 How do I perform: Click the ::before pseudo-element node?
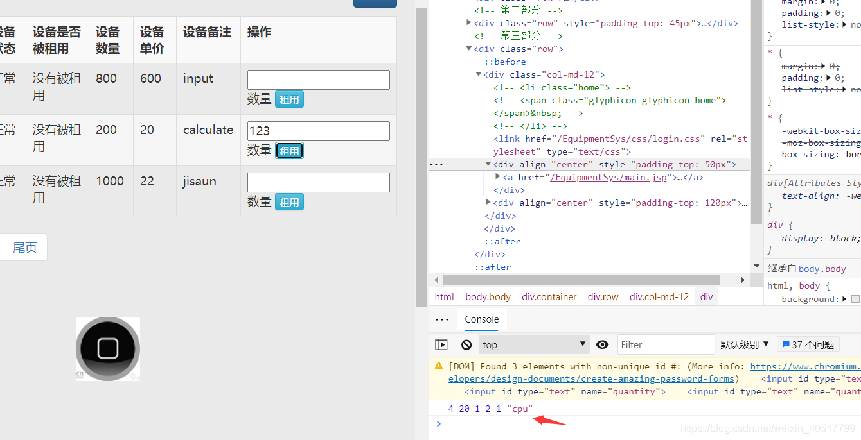pos(505,62)
